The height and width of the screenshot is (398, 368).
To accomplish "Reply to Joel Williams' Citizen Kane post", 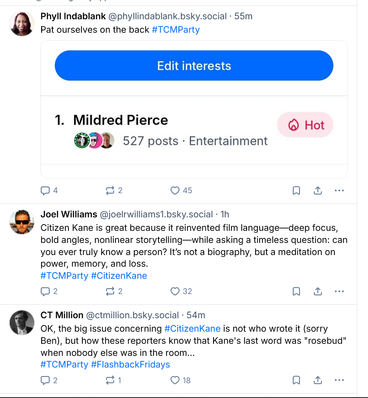I will click(45, 291).
